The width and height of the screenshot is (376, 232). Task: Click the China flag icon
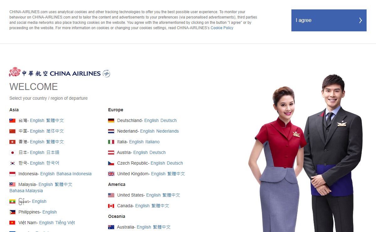13,131
